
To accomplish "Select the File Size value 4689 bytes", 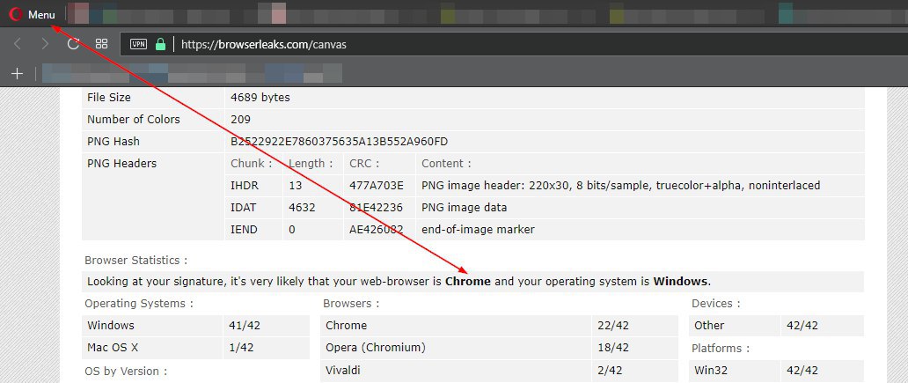I will pyautogui.click(x=260, y=98).
